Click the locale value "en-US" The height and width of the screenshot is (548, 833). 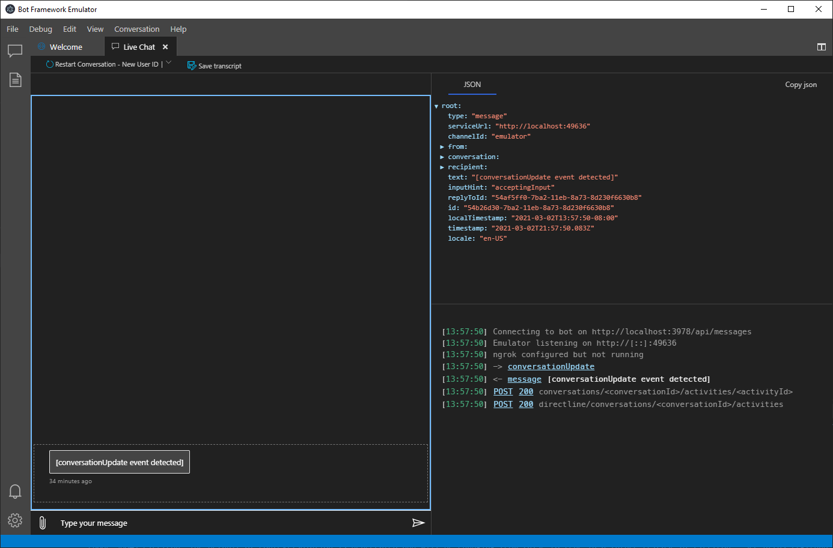point(493,238)
